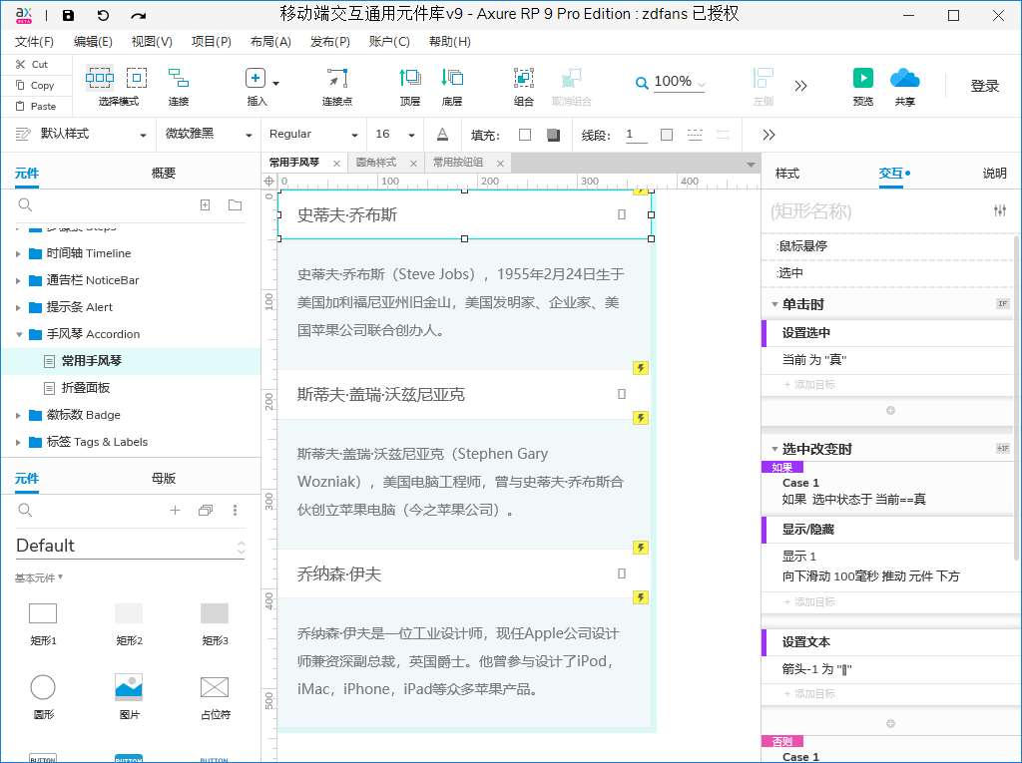Switch to the 圆角样式 canvas tab
Image resolution: width=1022 pixels, height=763 pixels.
376,163
